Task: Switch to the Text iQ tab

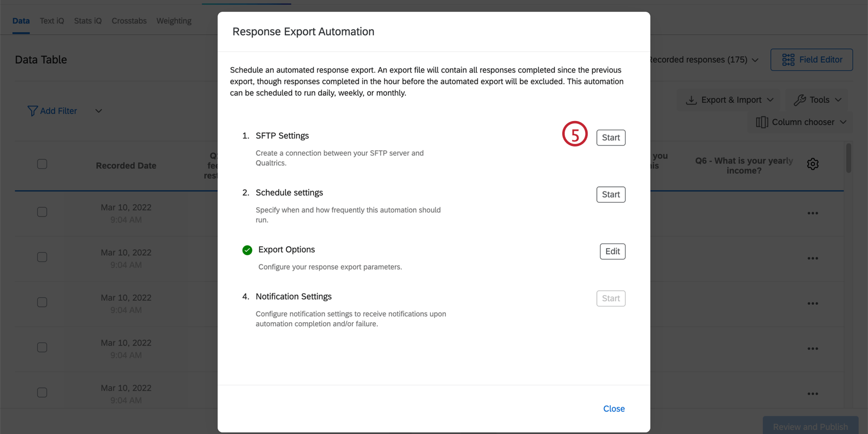Action: coord(52,21)
